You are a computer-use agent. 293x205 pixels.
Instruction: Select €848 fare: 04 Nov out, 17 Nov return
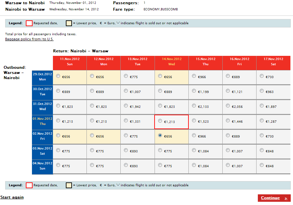(x=262, y=165)
